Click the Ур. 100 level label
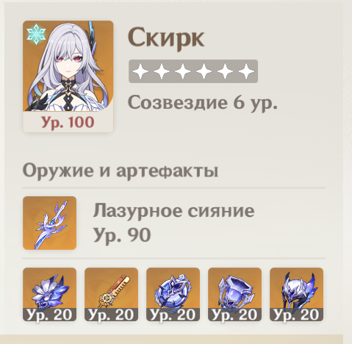 pyautogui.click(x=68, y=122)
